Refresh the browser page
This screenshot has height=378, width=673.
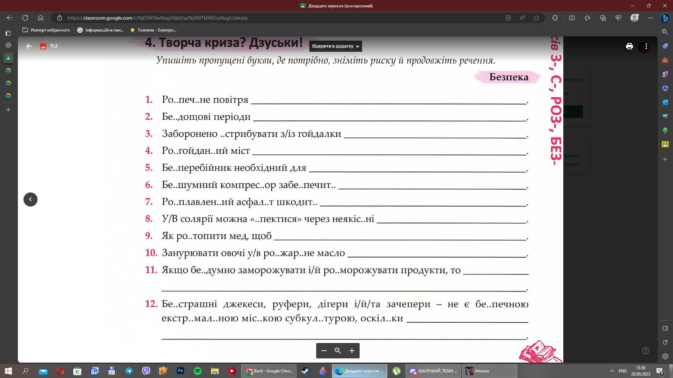coord(25,18)
